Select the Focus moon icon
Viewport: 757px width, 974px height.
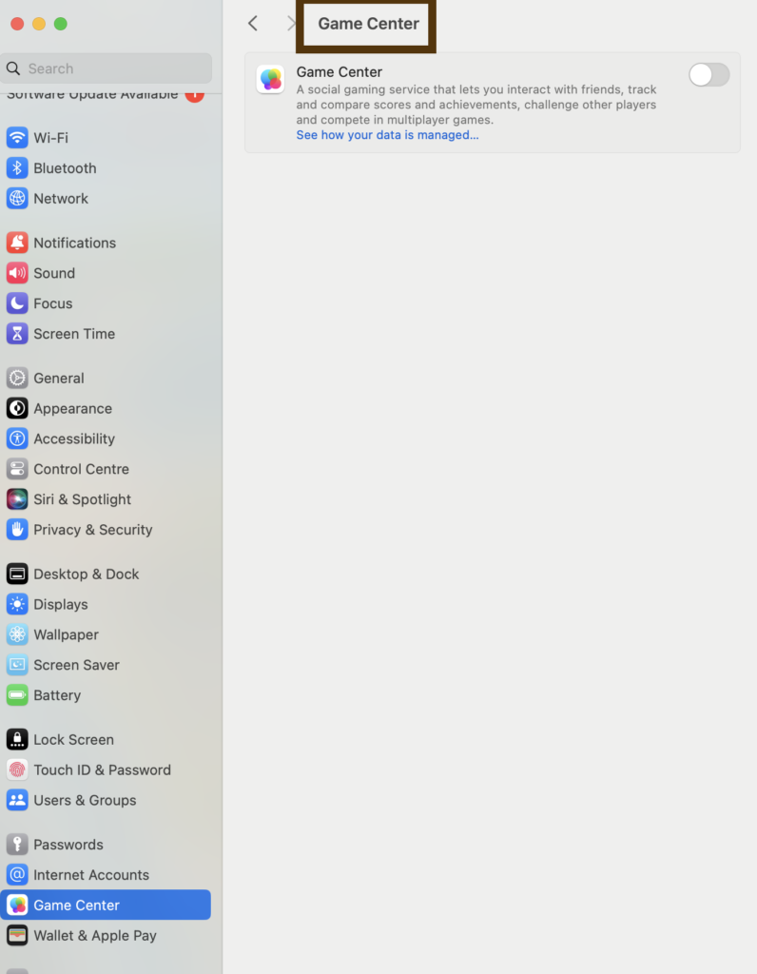click(17, 303)
